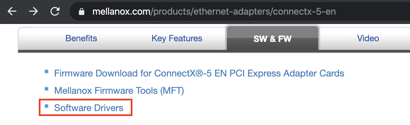Click the connectx-5-en part of the URL
The width and height of the screenshot is (410, 125).
pos(304,12)
